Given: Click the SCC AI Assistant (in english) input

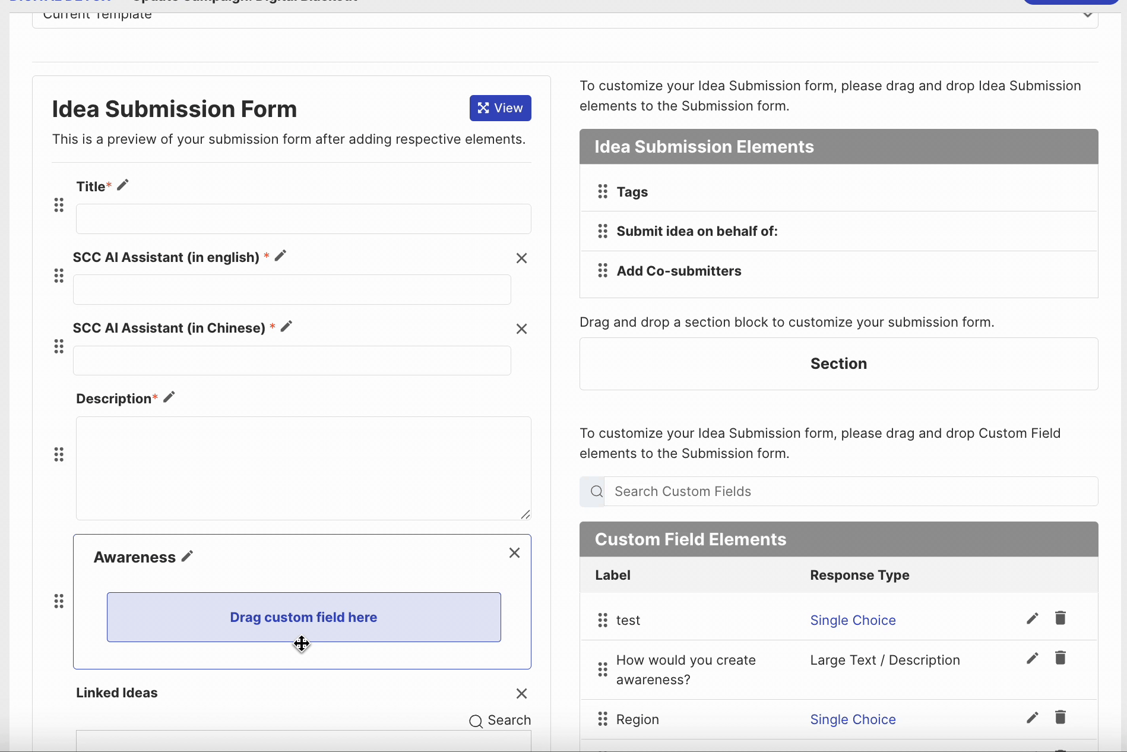Looking at the screenshot, I should [292, 290].
